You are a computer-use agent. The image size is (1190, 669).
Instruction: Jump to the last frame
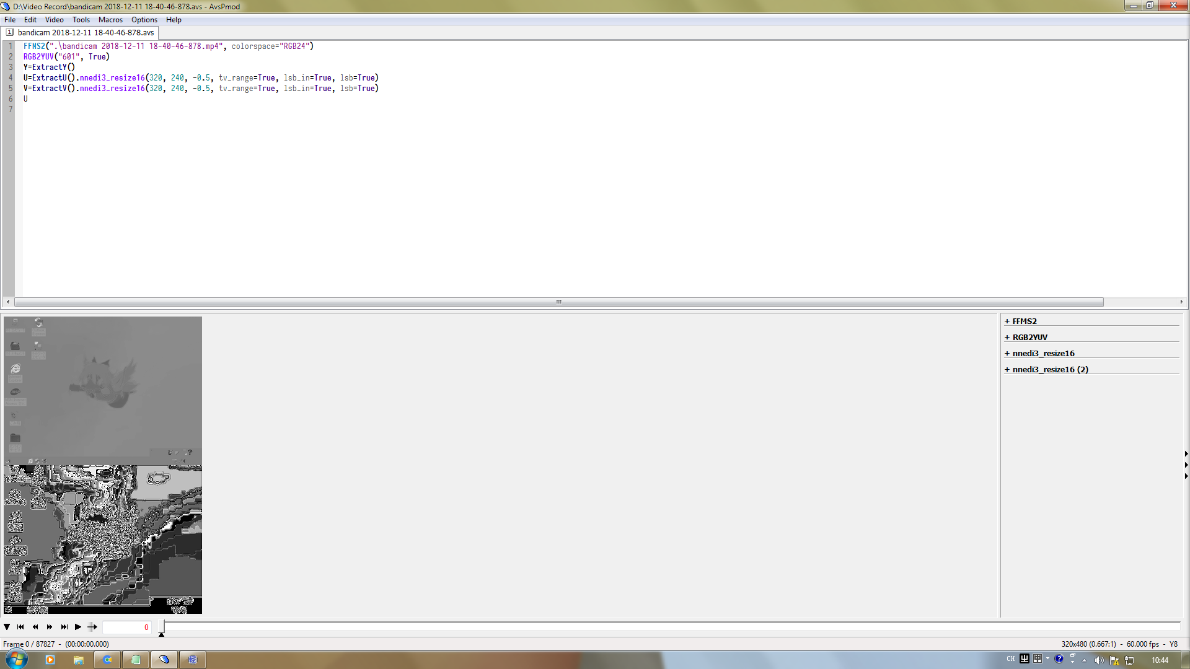(x=64, y=627)
